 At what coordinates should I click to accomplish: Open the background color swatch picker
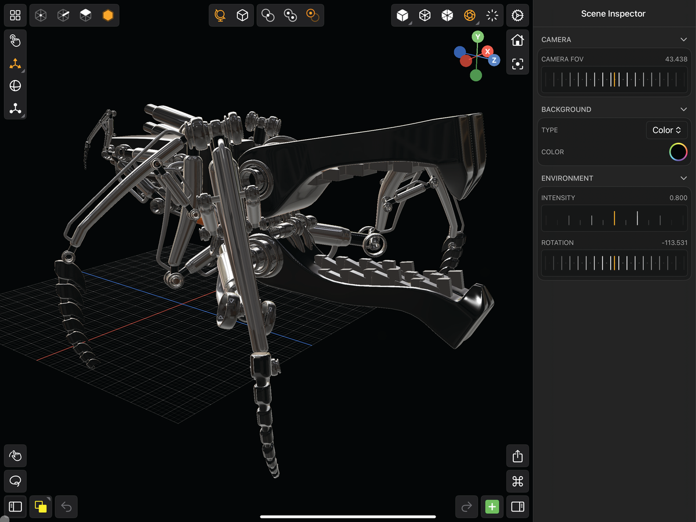(677, 151)
